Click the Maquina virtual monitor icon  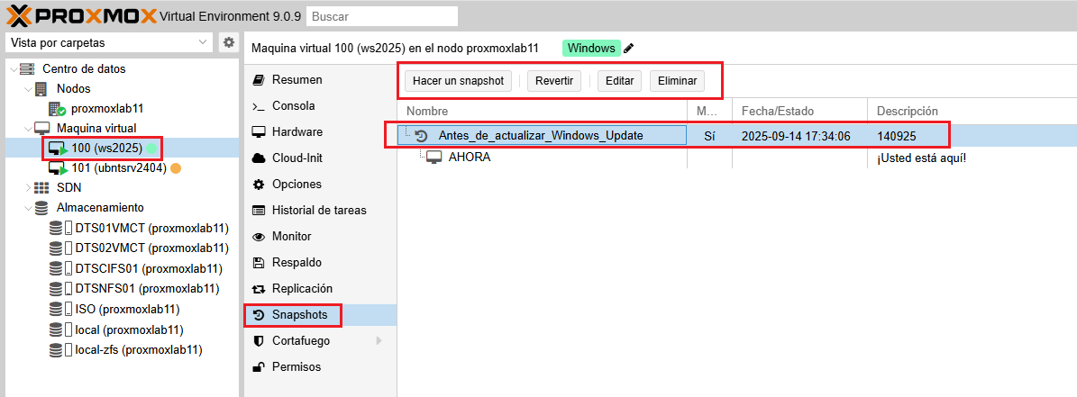pyautogui.click(x=41, y=128)
